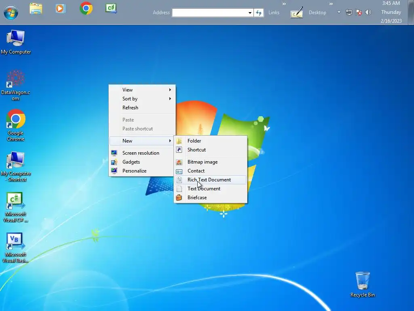Create a new Rich Text Document
The image size is (414, 311).
point(210,180)
